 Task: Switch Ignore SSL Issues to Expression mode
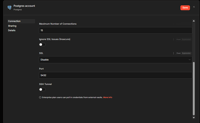[x=186, y=39]
